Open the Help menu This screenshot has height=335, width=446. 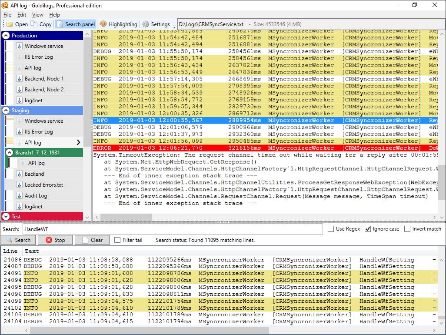tap(54, 14)
